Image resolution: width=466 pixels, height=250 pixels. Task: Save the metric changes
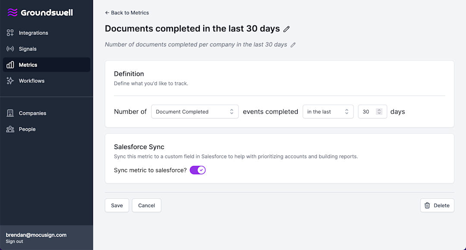[117, 205]
